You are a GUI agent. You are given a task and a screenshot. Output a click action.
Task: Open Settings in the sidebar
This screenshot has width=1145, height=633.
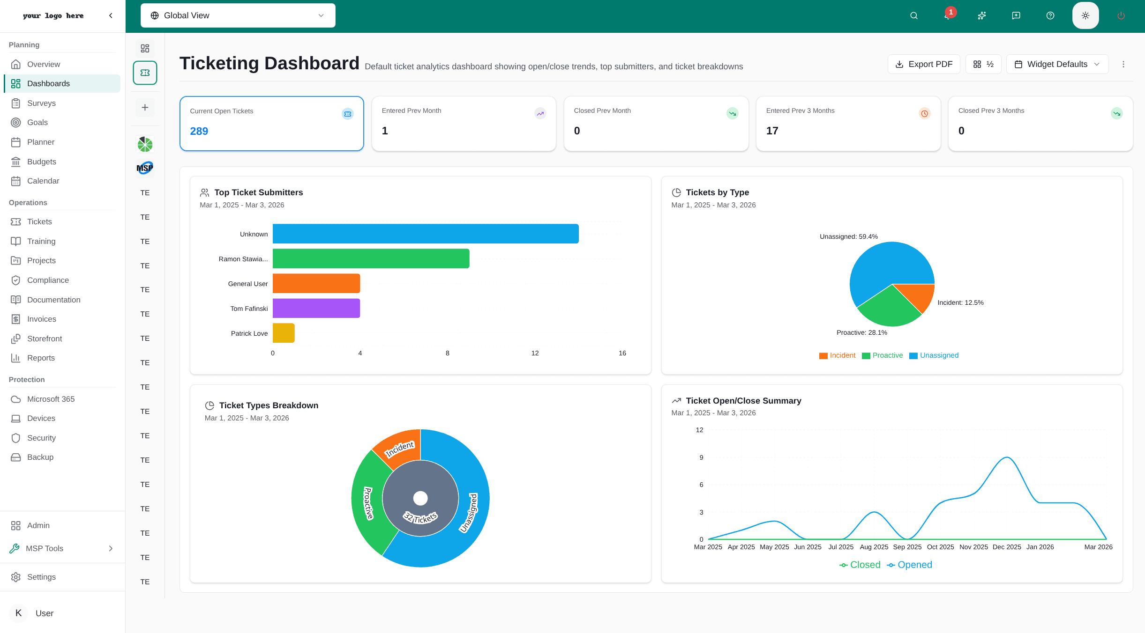pyautogui.click(x=42, y=577)
